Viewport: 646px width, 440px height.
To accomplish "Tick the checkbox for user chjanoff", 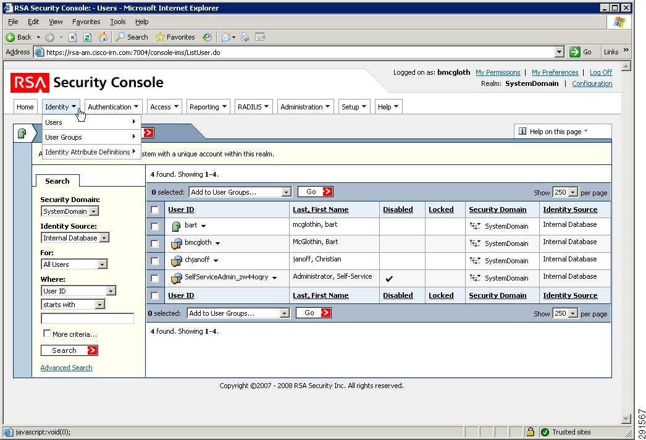I will point(155,261).
